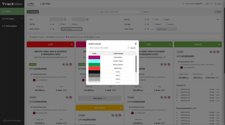Click the search field inside color dialog
The width and height of the screenshot is (225, 125).
[x=108, y=48]
